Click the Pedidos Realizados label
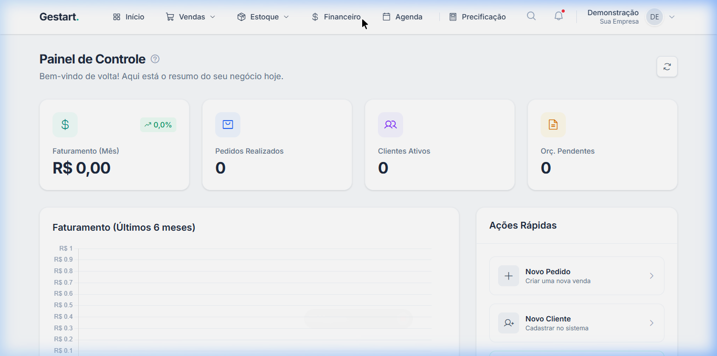The image size is (717, 356). coord(249,151)
